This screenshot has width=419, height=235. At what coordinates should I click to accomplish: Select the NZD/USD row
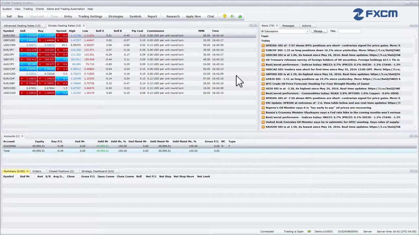129,88
